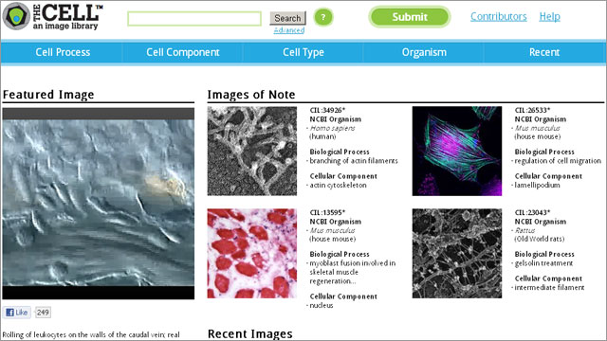Click Mus musculus under CIL:26533
Screen dimensions: 607x341
point(538,128)
